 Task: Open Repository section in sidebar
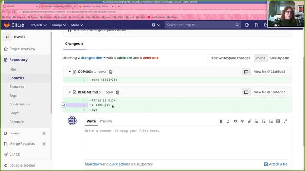point(19,60)
